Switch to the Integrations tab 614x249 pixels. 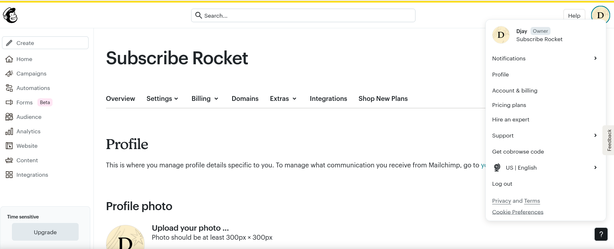point(328,99)
